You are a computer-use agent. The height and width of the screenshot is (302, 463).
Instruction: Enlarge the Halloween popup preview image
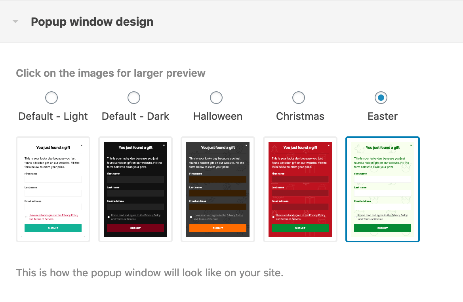[x=218, y=189]
